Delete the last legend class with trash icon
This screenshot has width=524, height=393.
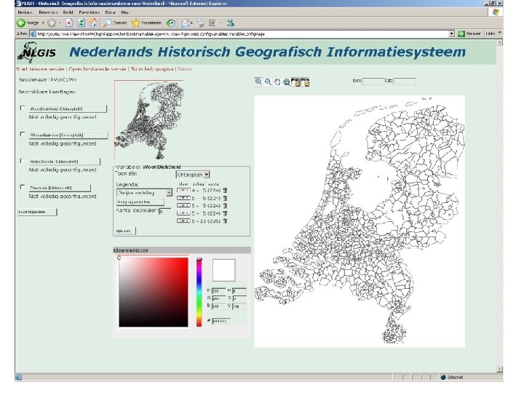point(225,222)
